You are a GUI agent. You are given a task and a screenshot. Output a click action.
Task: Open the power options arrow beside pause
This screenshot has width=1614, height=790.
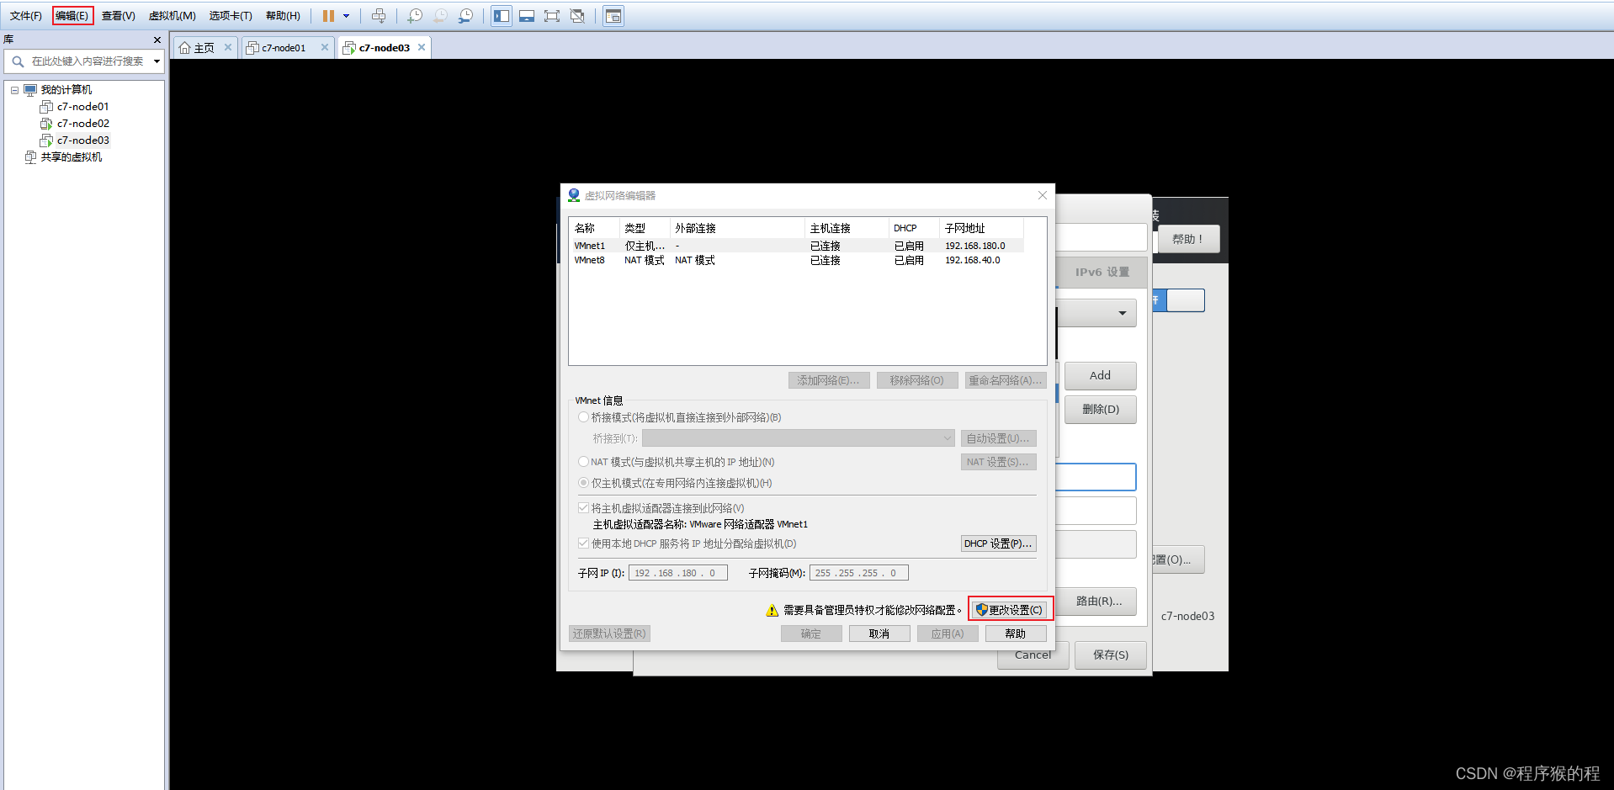346,16
